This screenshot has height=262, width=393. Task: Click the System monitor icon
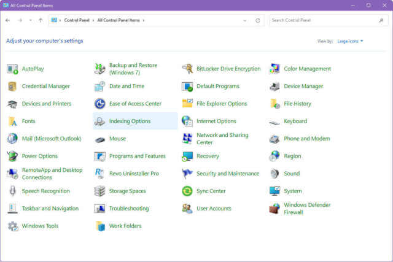click(x=274, y=191)
